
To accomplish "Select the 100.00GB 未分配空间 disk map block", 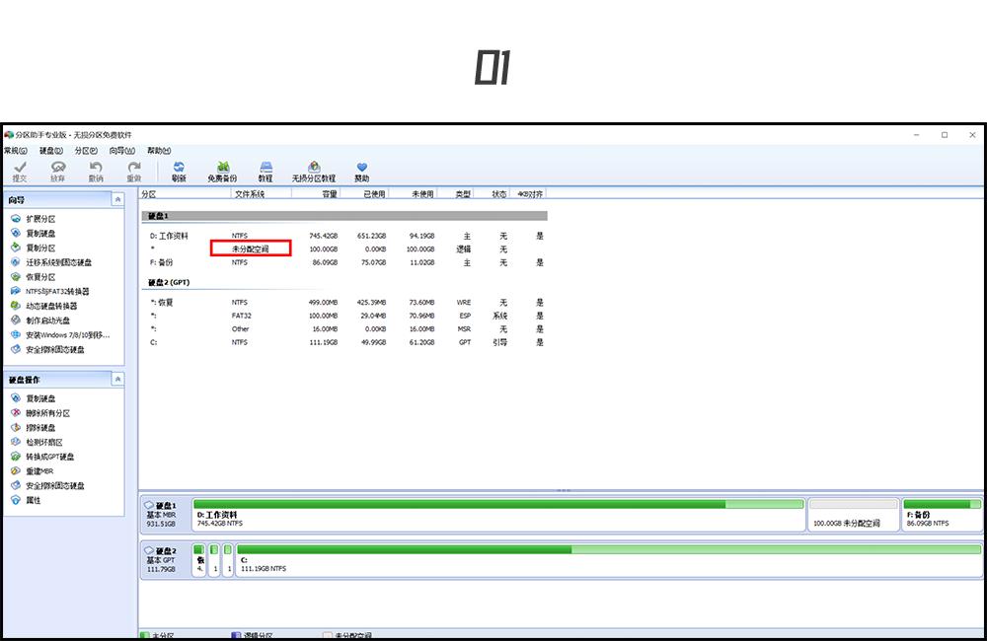I will (853, 514).
